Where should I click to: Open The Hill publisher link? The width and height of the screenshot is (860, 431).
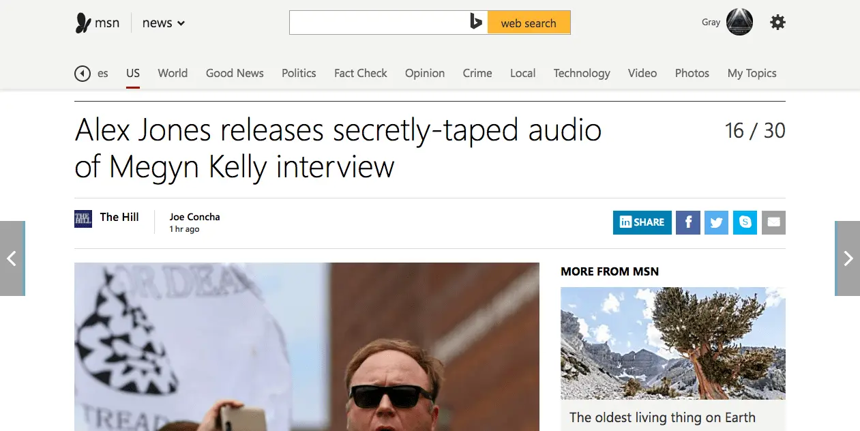tap(119, 217)
